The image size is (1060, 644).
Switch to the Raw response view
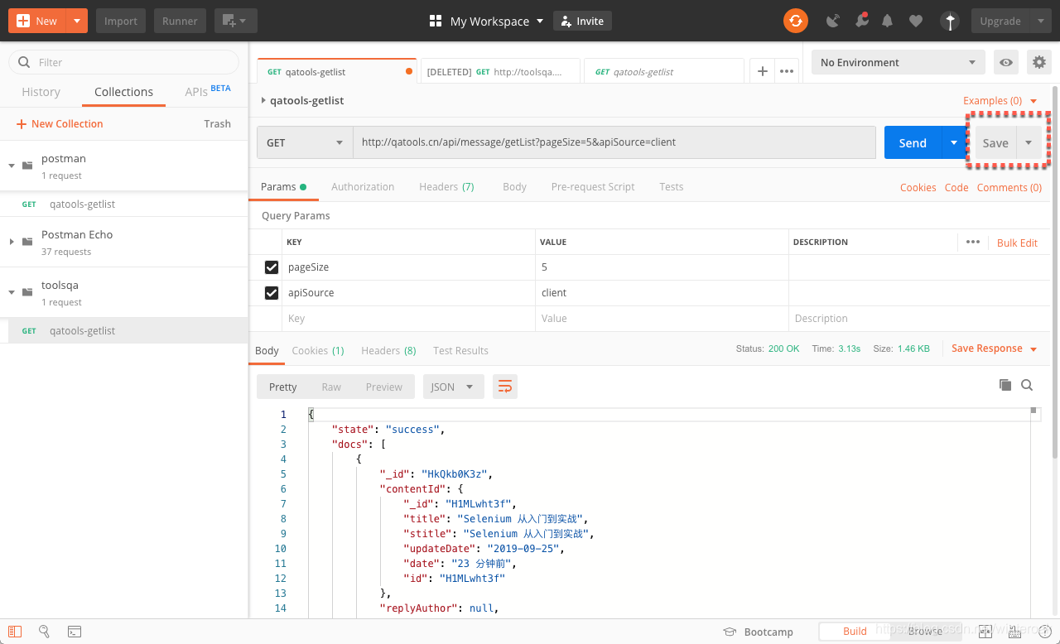[x=331, y=387]
